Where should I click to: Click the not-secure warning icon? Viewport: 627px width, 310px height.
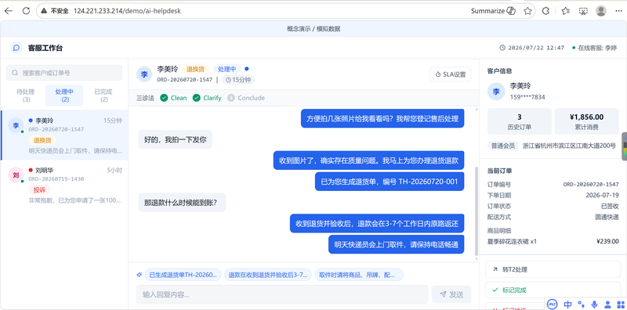pyautogui.click(x=45, y=11)
